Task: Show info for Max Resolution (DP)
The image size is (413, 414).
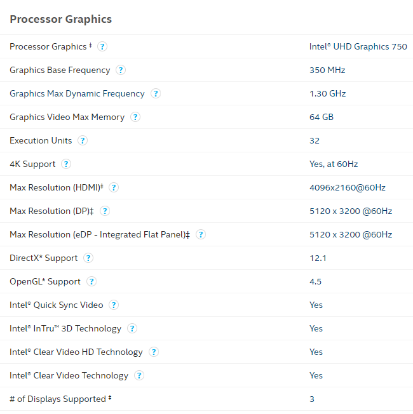Action: pyautogui.click(x=105, y=211)
